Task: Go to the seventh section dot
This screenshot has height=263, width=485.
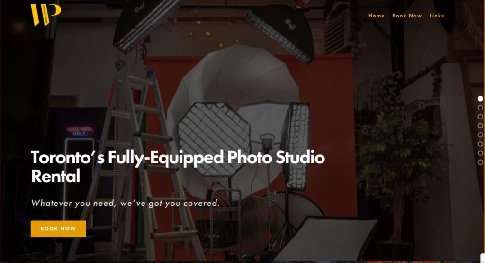Action: point(480,153)
